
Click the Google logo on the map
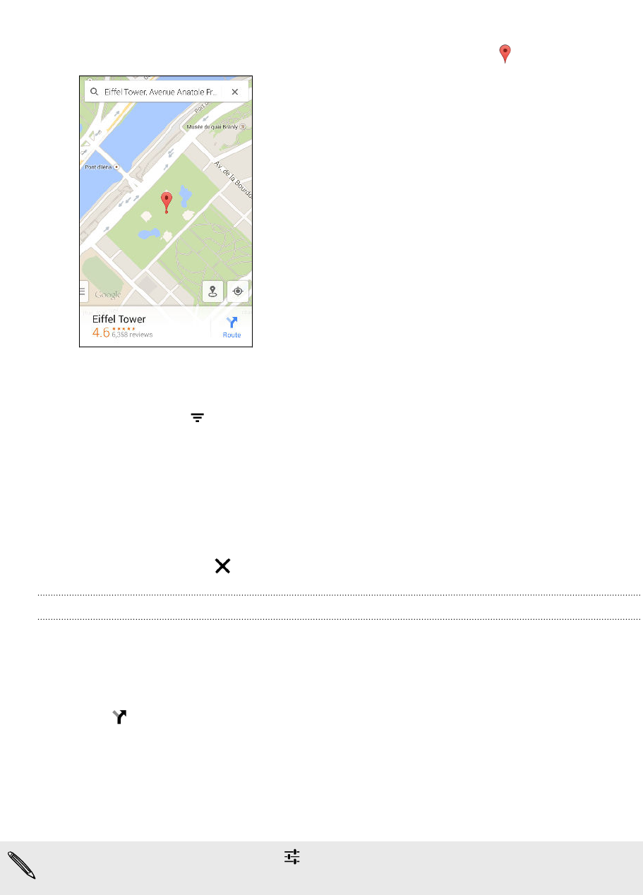tap(108, 294)
